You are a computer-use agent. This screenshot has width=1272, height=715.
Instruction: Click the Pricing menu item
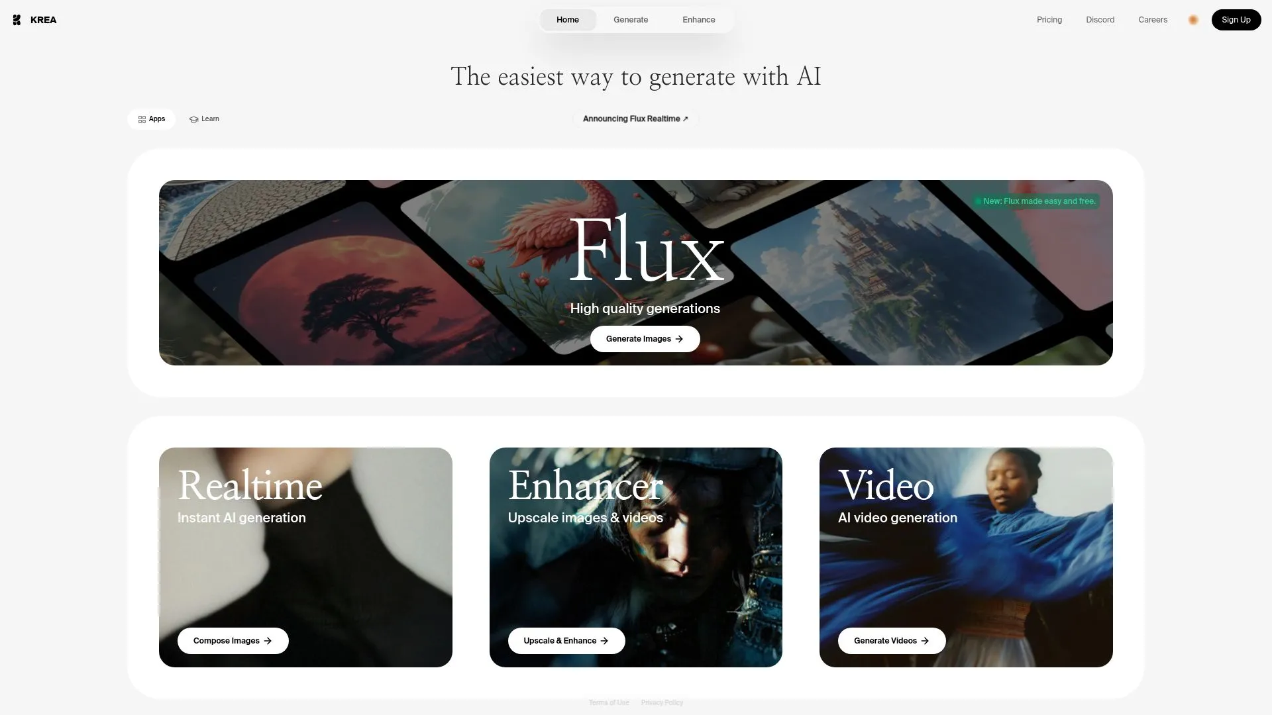1049,19
